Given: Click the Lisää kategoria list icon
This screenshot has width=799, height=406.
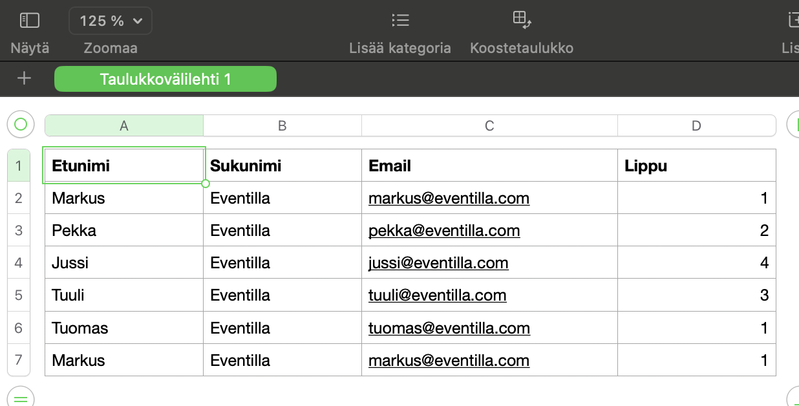Looking at the screenshot, I should pyautogui.click(x=400, y=20).
